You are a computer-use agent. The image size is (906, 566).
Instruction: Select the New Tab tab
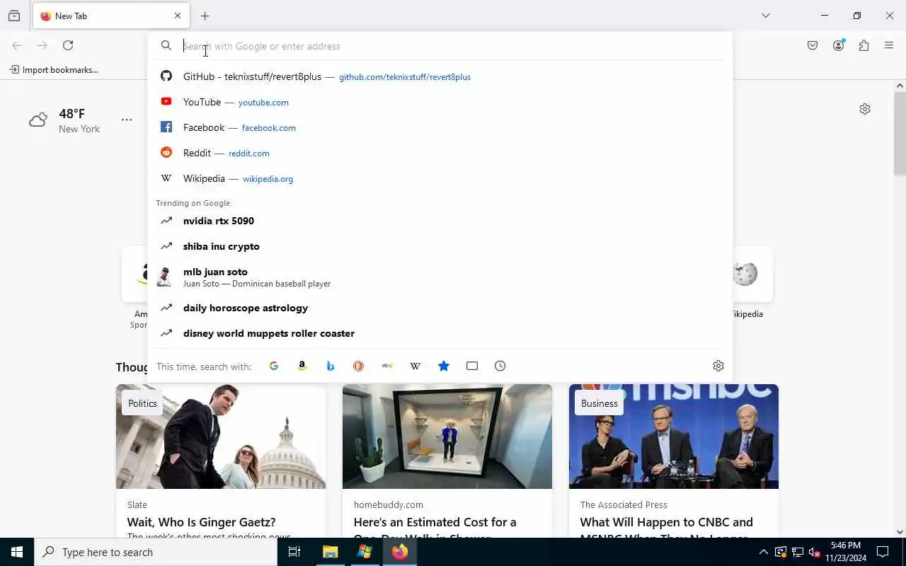[x=111, y=16]
